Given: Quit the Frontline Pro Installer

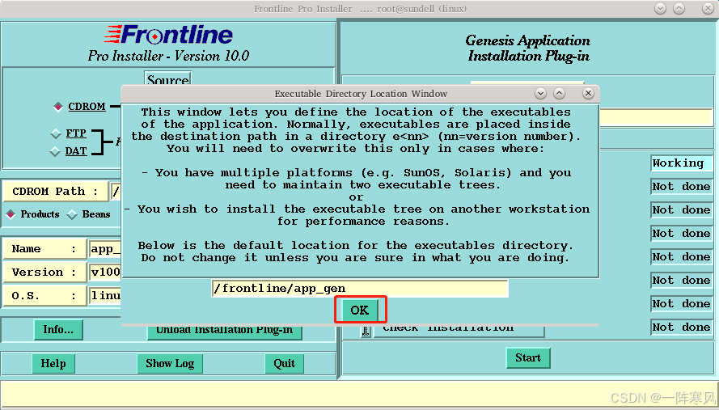Looking at the screenshot, I should (x=285, y=364).
